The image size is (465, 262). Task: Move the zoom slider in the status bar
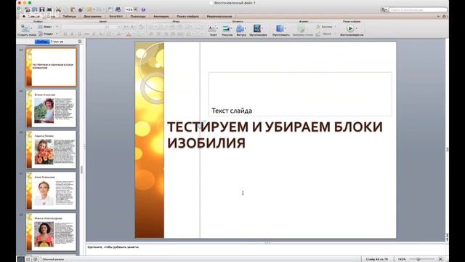(x=418, y=259)
